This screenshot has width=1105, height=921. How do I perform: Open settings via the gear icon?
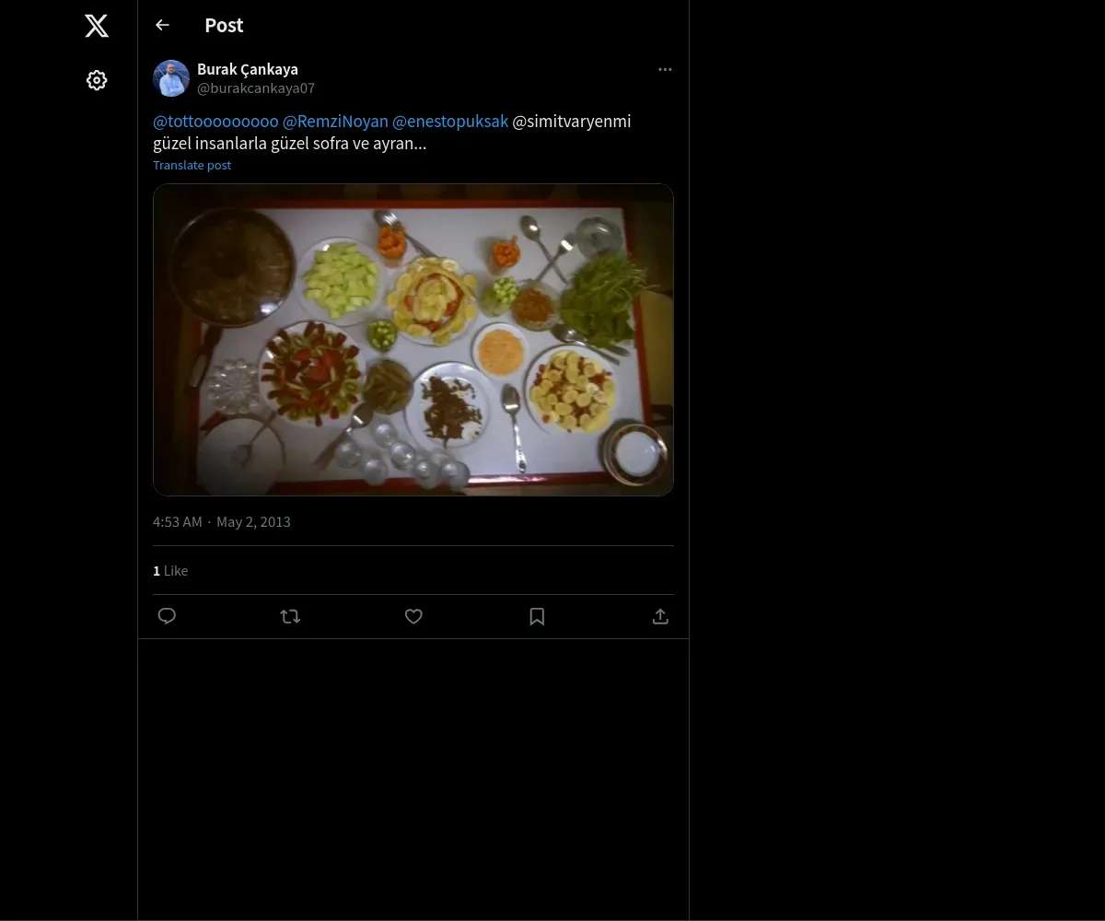[97, 80]
